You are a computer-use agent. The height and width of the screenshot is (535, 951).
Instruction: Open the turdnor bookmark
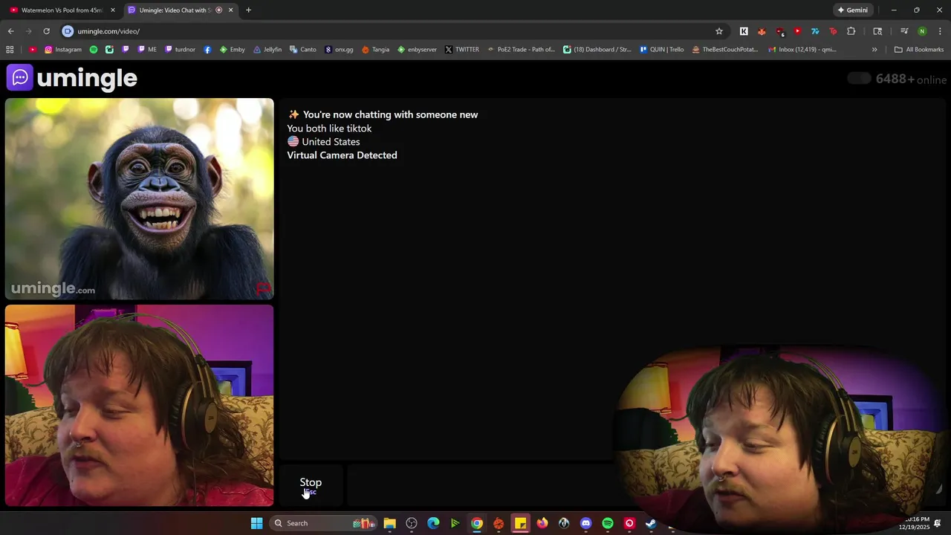click(180, 50)
